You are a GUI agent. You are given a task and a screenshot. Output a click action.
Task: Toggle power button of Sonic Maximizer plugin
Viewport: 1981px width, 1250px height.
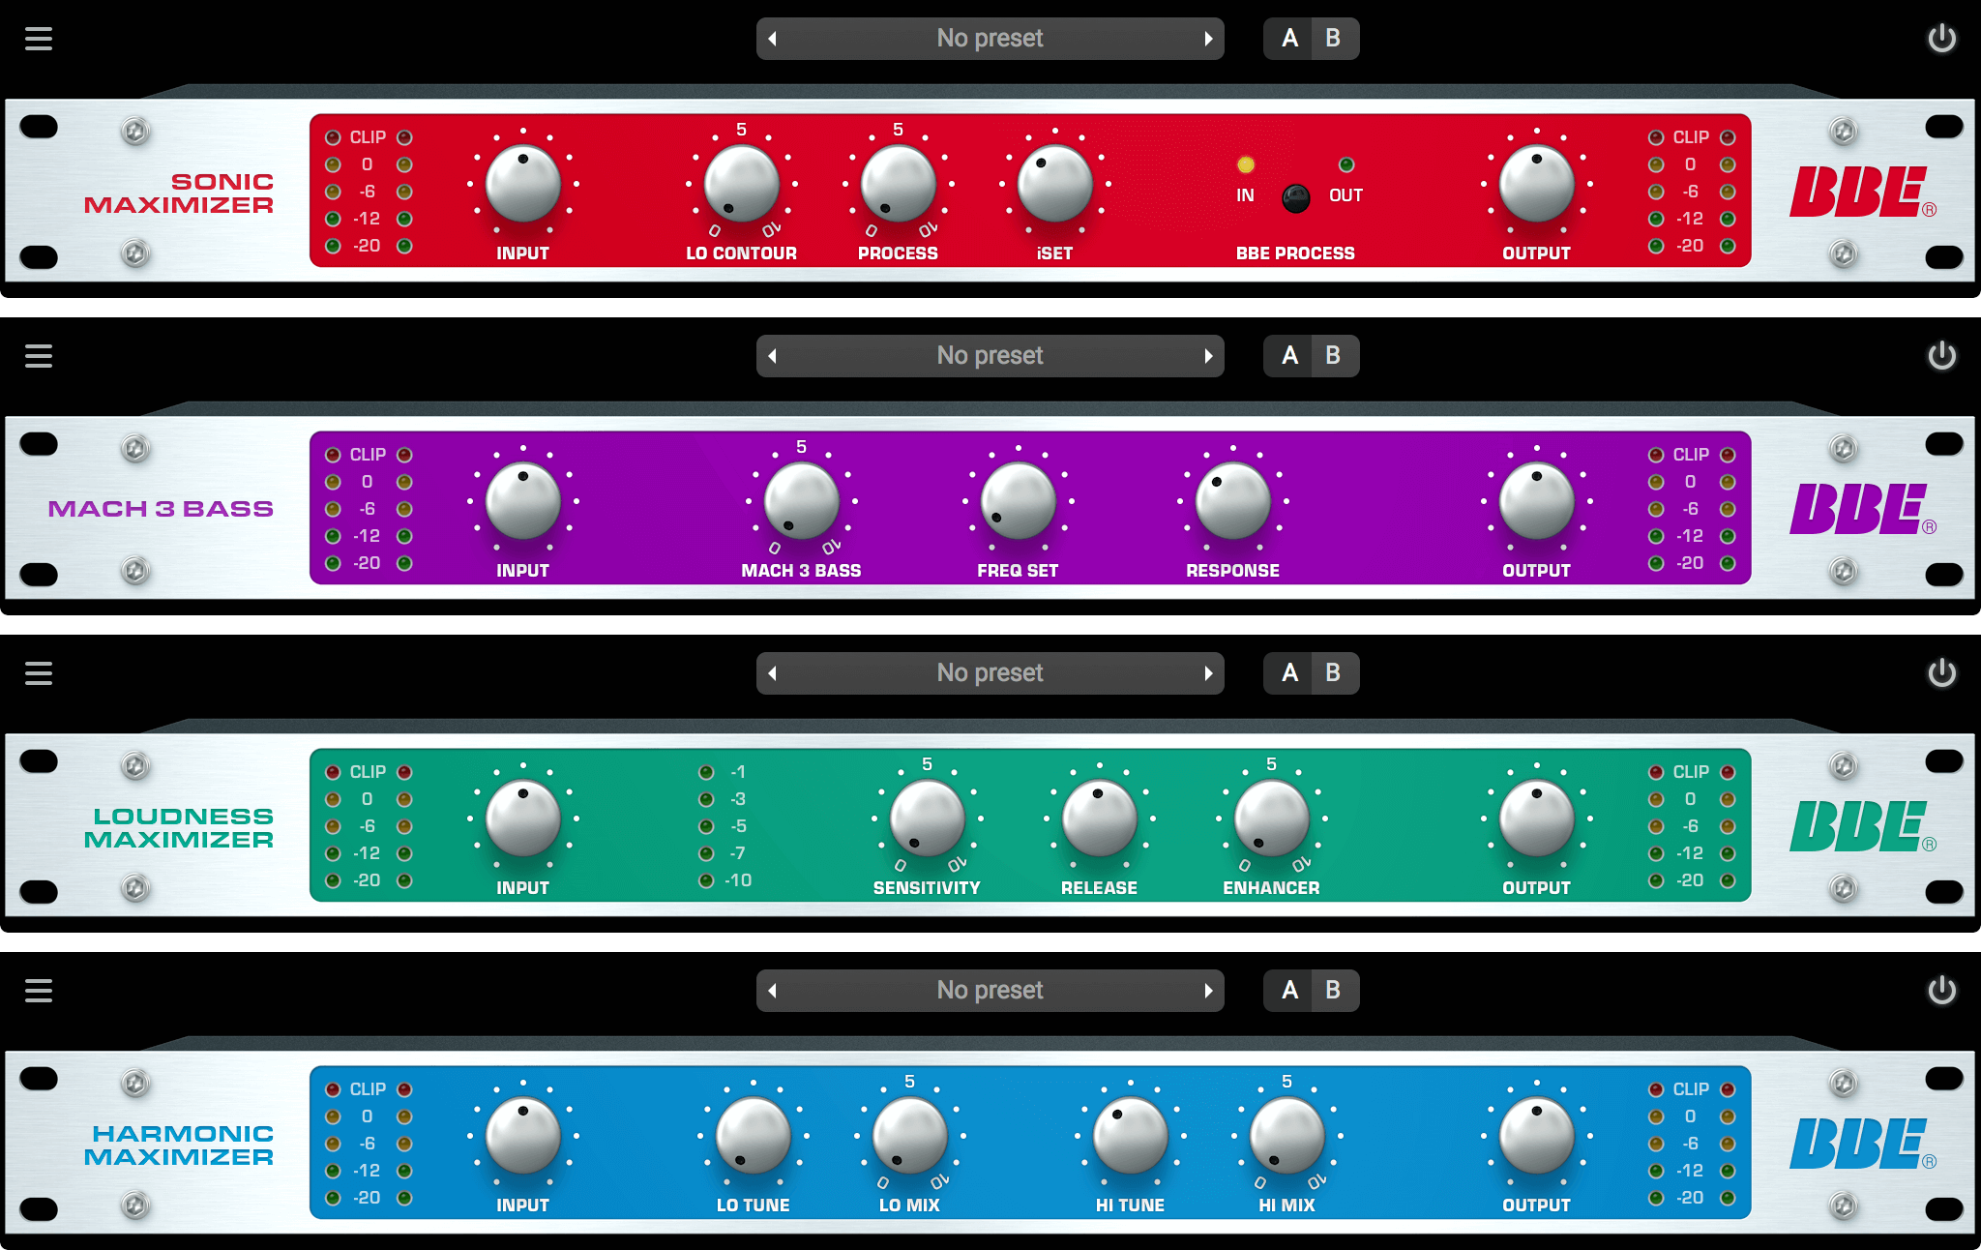pyautogui.click(x=1941, y=39)
